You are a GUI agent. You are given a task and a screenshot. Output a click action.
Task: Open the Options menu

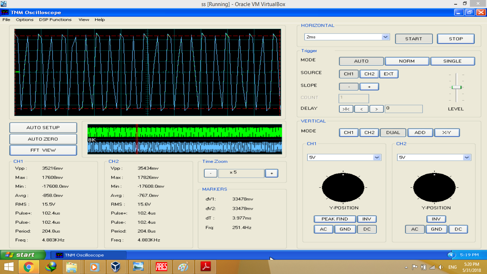coord(25,20)
